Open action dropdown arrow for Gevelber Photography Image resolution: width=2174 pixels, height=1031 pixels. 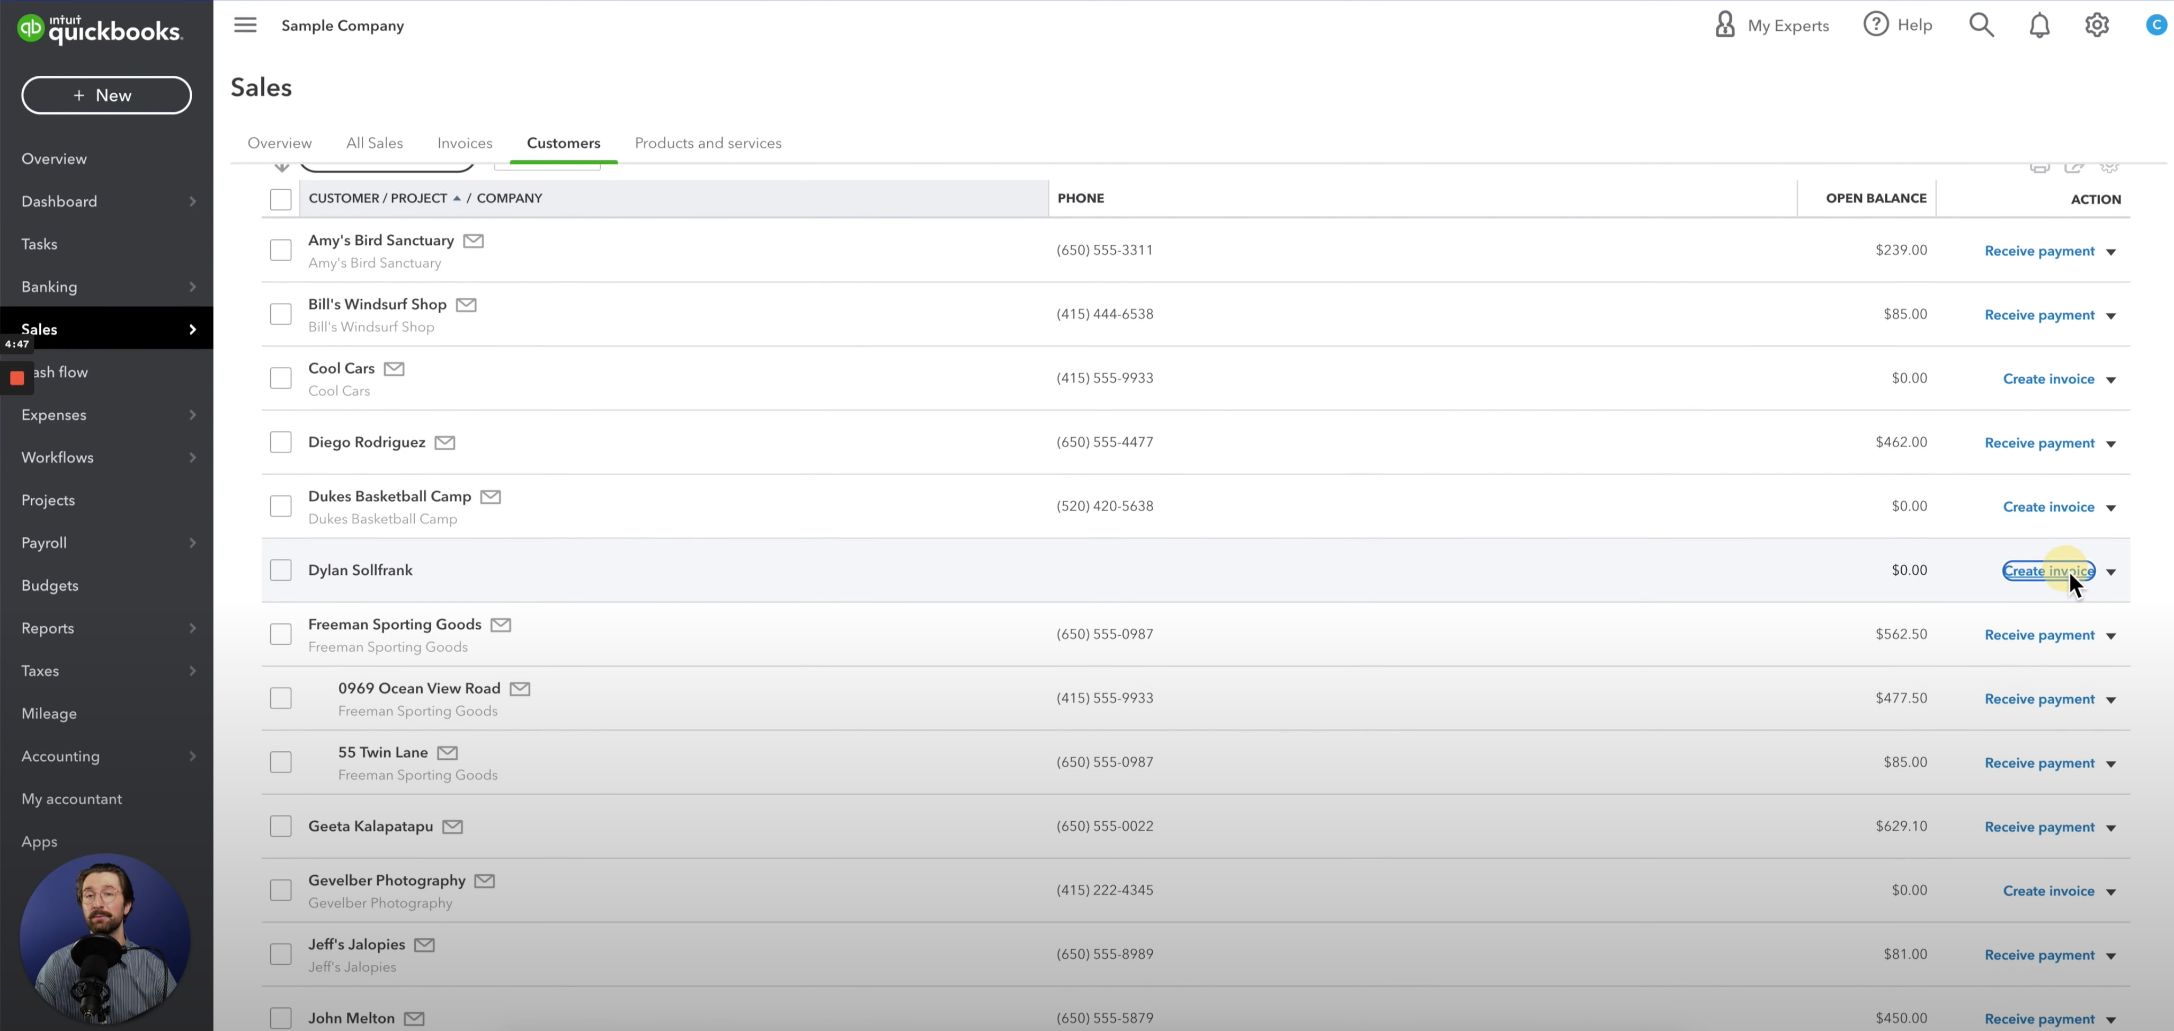point(2111,892)
